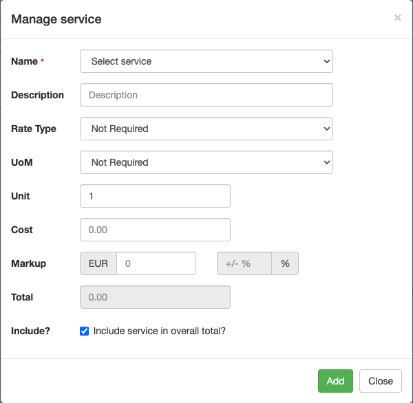
Task: Click the +/- % markup field
Action: pos(244,263)
